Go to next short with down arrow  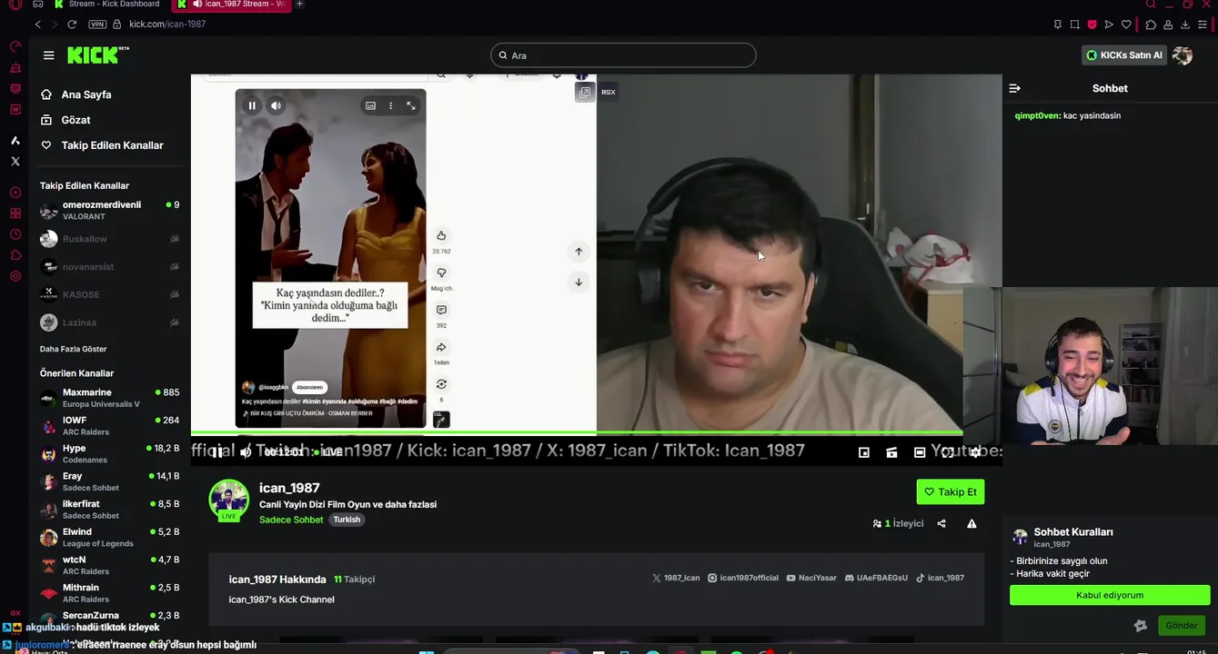pyautogui.click(x=579, y=282)
